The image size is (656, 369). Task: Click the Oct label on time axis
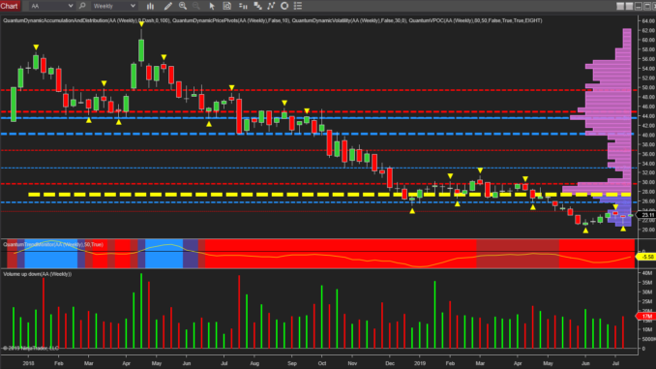[322, 363]
